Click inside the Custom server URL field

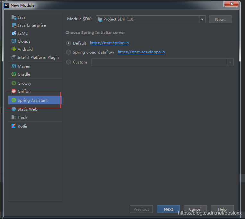[159, 63]
